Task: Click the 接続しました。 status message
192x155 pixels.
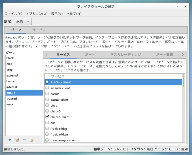Action: 15,149
